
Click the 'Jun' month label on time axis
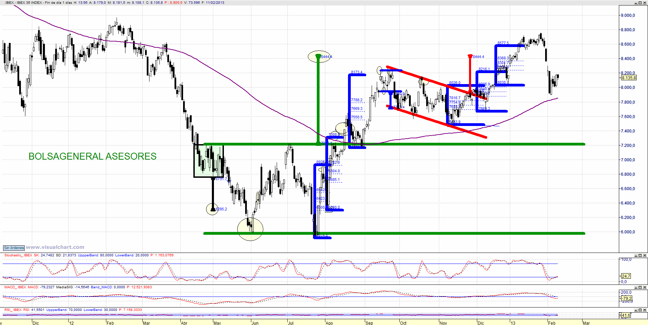255,323
